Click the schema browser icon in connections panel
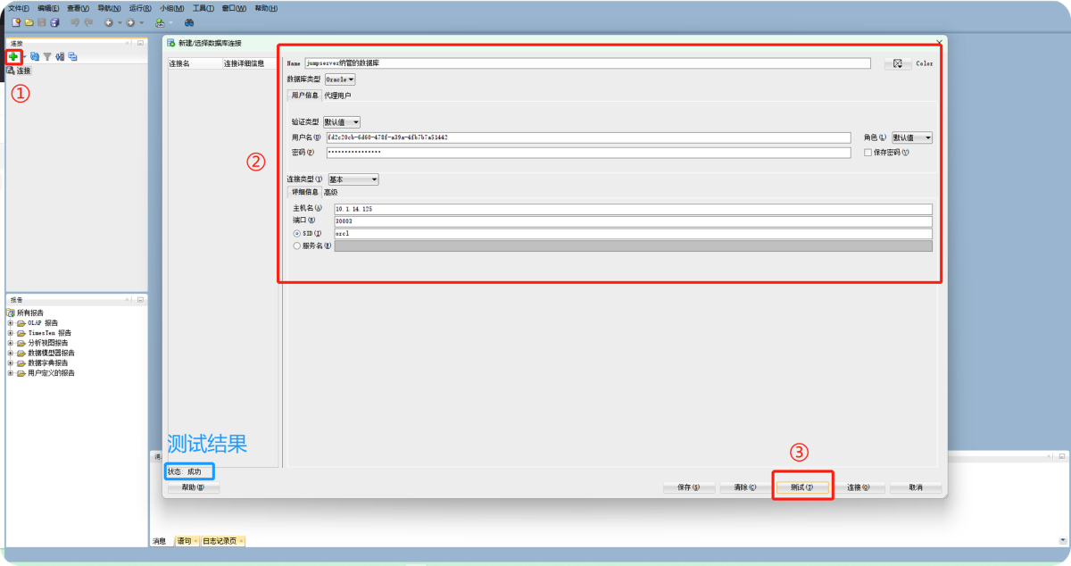Viewport: 1071px width, 566px height. coord(60,56)
